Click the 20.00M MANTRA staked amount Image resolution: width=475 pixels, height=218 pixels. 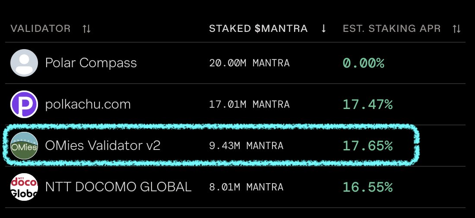[249, 63]
